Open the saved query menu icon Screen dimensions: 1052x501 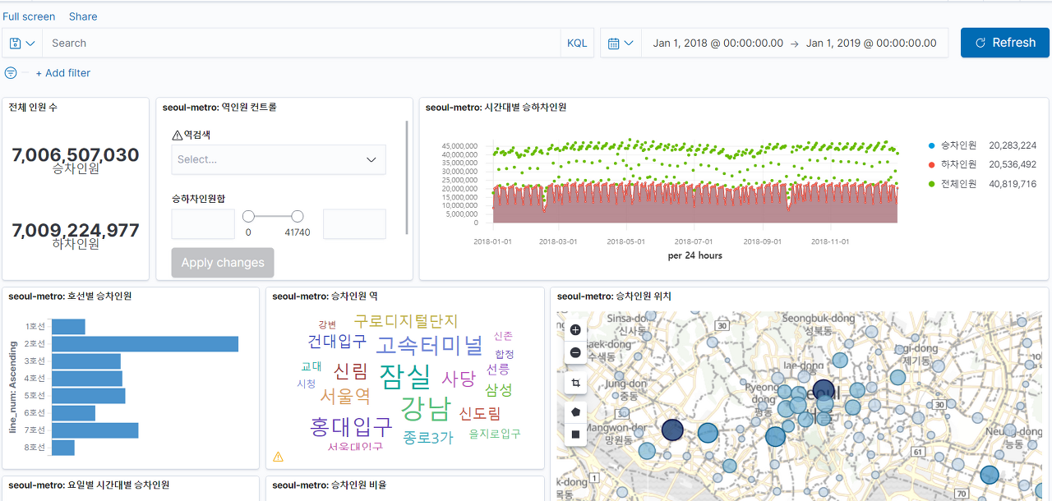click(22, 43)
